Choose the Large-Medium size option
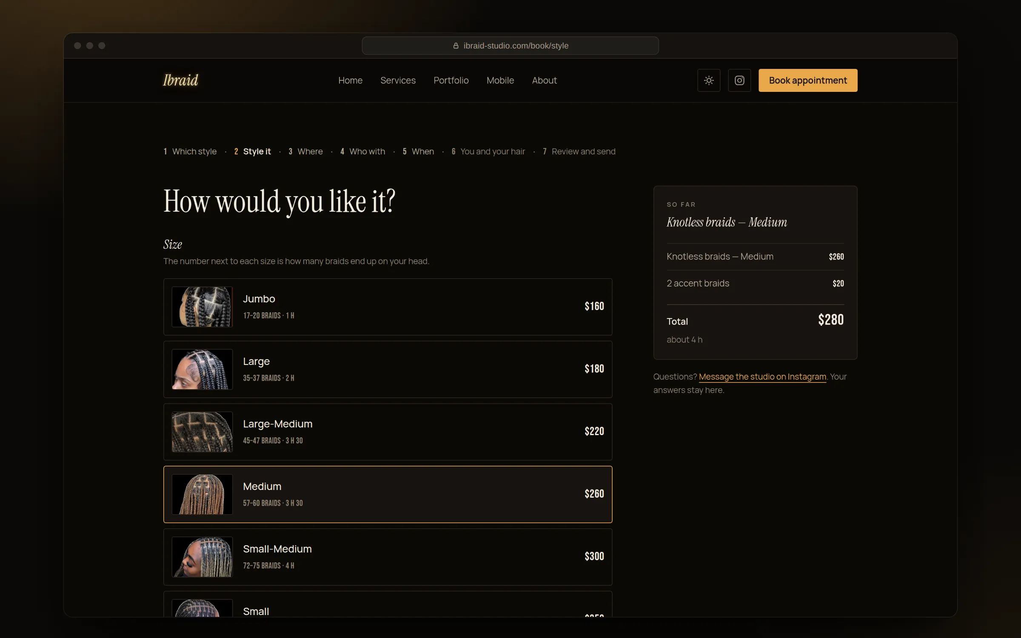 point(388,432)
